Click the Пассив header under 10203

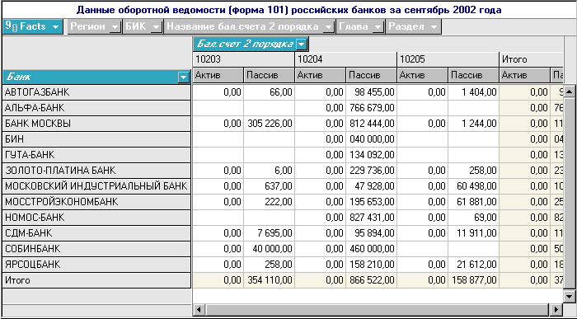click(x=269, y=75)
